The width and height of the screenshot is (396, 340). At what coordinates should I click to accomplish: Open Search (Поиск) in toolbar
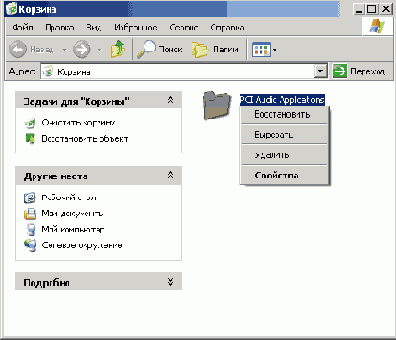pos(159,49)
